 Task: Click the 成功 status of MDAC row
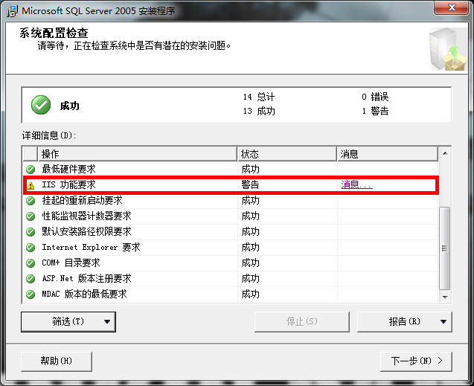(250, 295)
